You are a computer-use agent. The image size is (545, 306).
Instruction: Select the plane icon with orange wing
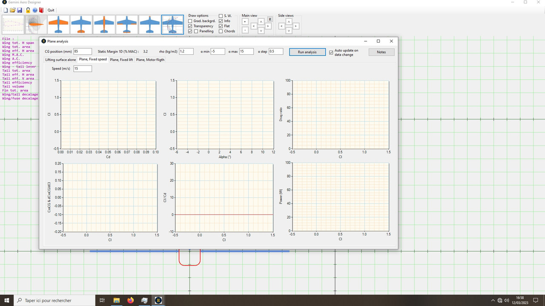coord(58,25)
